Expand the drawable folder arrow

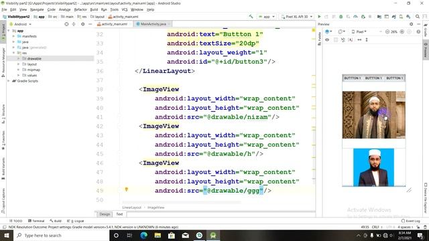pyautogui.click(x=19, y=58)
